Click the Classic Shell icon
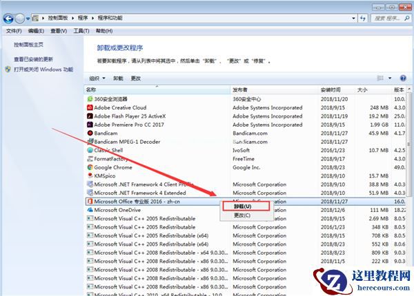This screenshot has width=414, height=296. tap(90, 150)
